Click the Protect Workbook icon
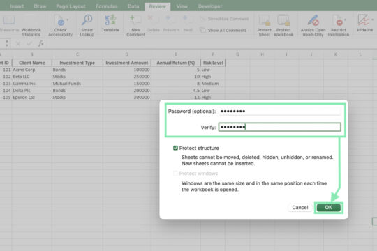 point(283,26)
